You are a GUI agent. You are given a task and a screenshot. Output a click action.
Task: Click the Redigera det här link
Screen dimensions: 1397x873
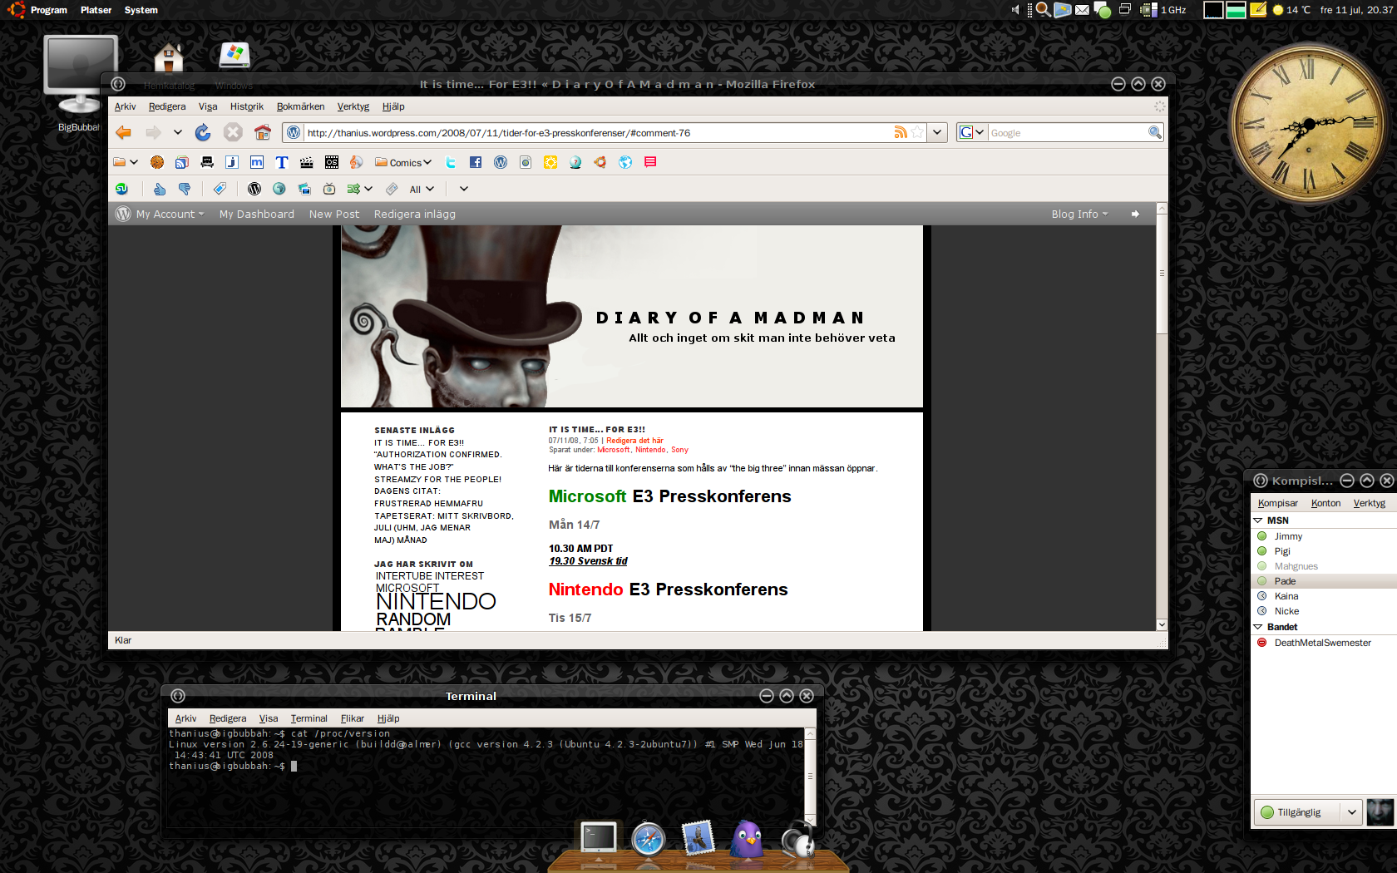coord(634,441)
